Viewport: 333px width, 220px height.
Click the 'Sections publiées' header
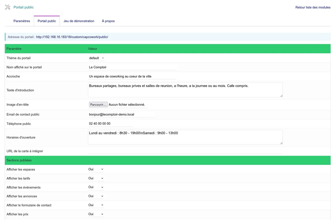click(19, 160)
